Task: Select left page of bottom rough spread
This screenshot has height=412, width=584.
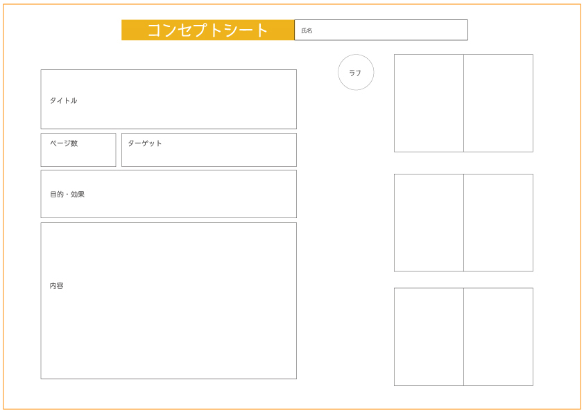Action: [429, 337]
